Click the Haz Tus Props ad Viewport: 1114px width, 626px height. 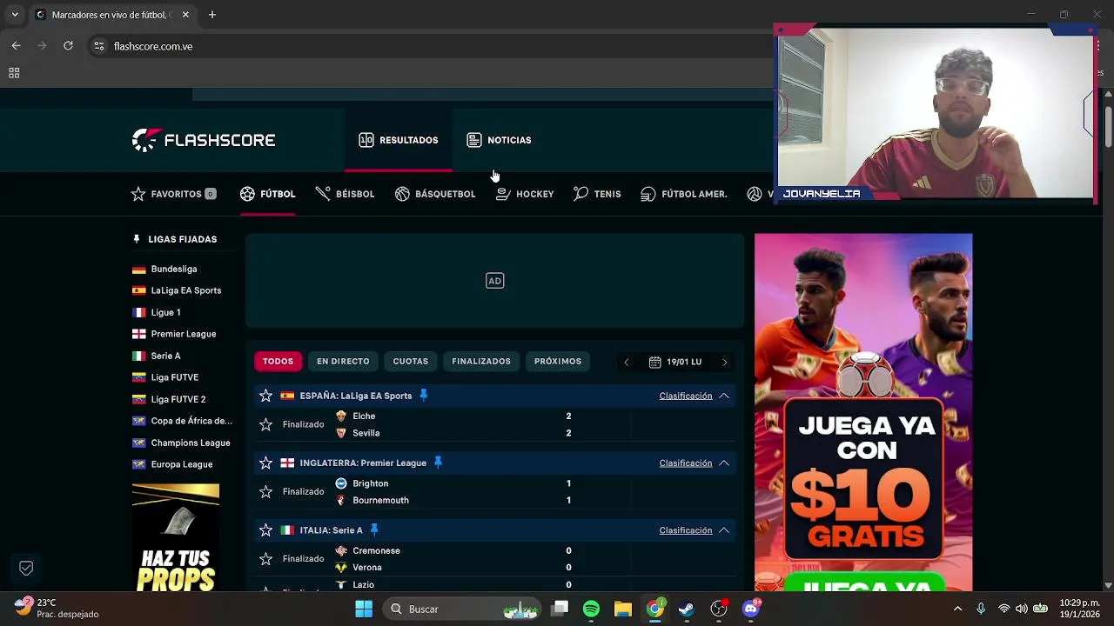point(176,538)
